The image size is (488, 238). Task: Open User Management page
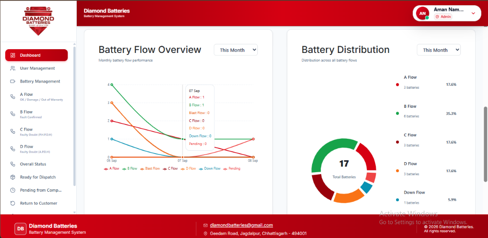tap(36, 68)
